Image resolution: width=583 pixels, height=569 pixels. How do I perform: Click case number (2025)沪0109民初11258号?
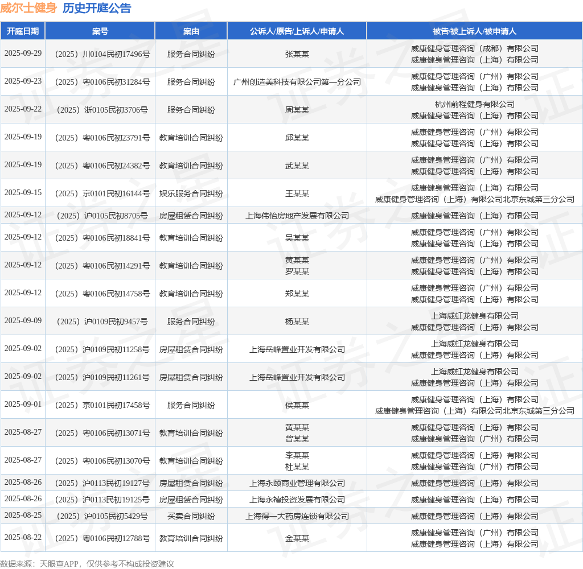tap(102, 349)
